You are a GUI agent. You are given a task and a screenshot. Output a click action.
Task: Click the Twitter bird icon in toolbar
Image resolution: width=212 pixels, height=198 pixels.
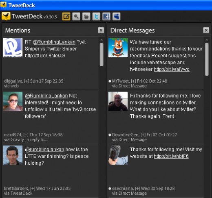pos(96,17)
